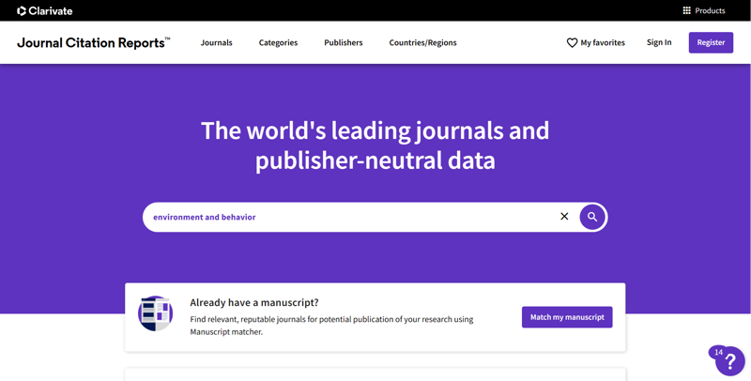Click the Clarivate logo

coord(44,10)
